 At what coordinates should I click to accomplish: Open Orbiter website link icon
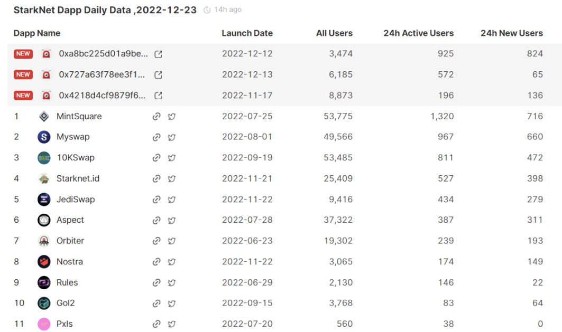coord(156,241)
